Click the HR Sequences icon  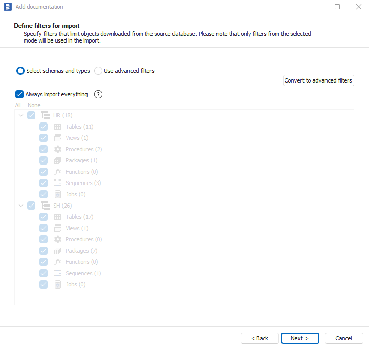(x=58, y=183)
